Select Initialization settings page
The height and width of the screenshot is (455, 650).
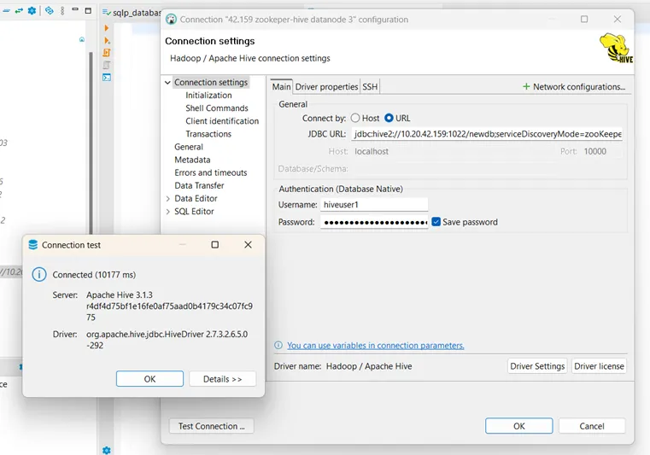pyautogui.click(x=208, y=96)
